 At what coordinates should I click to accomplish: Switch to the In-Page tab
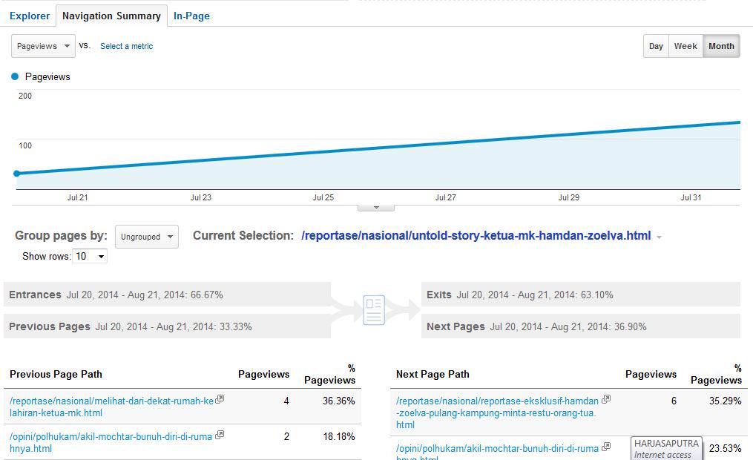click(191, 16)
